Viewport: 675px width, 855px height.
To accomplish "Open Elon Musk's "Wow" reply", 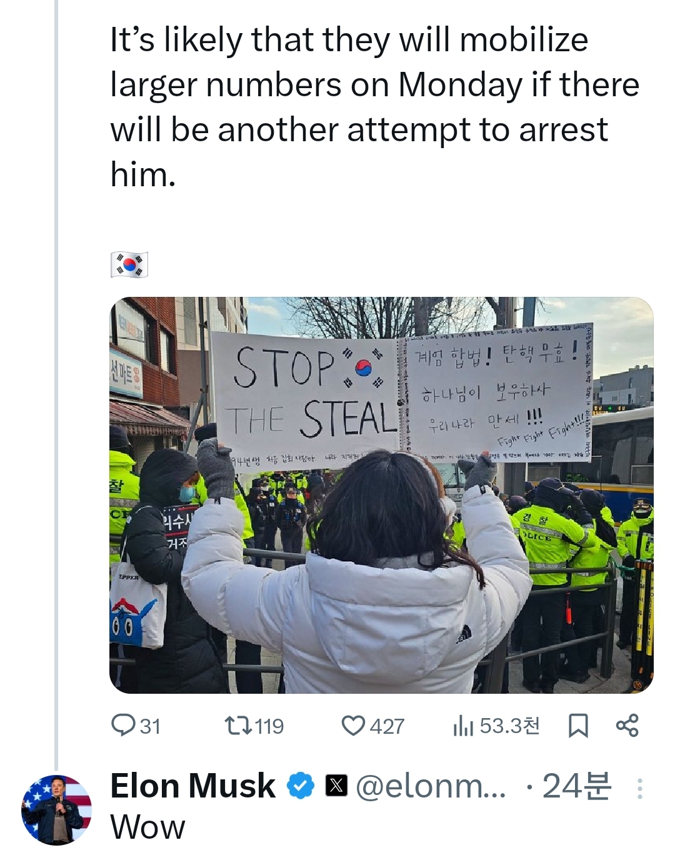I will 148,827.
